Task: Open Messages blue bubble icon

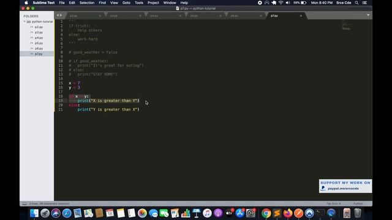Action: (x=153, y=213)
